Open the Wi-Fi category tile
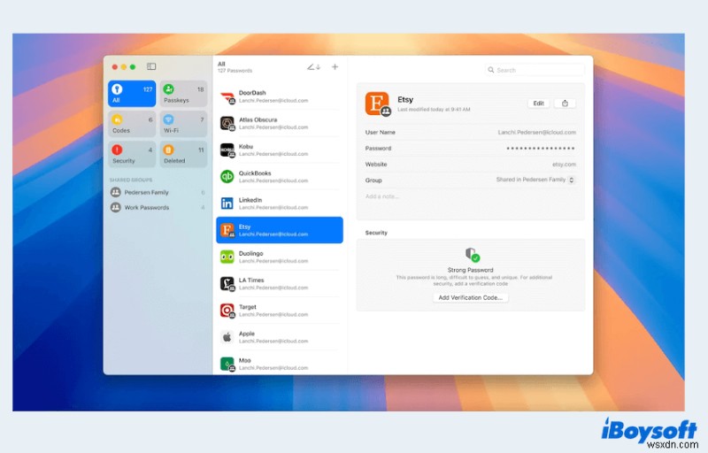Image resolution: width=708 pixels, height=453 pixels. (183, 124)
